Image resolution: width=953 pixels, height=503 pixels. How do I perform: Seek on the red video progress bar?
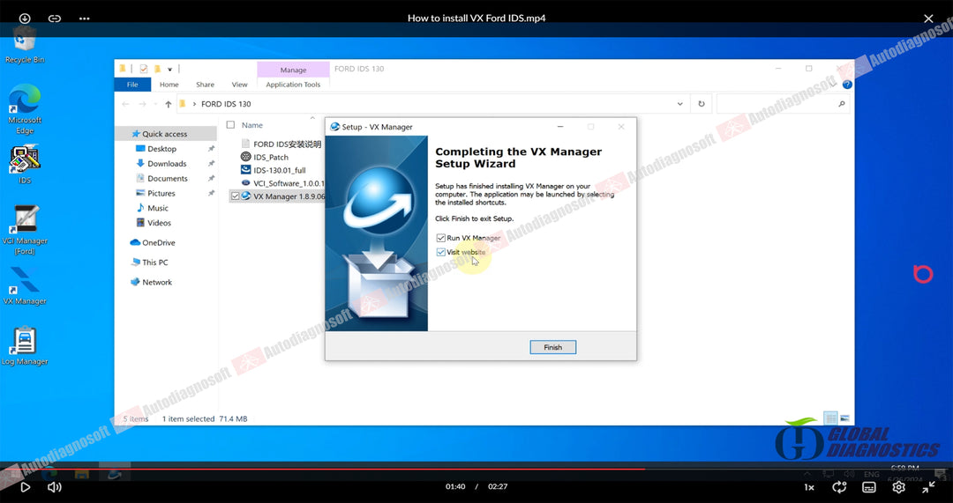476,469
